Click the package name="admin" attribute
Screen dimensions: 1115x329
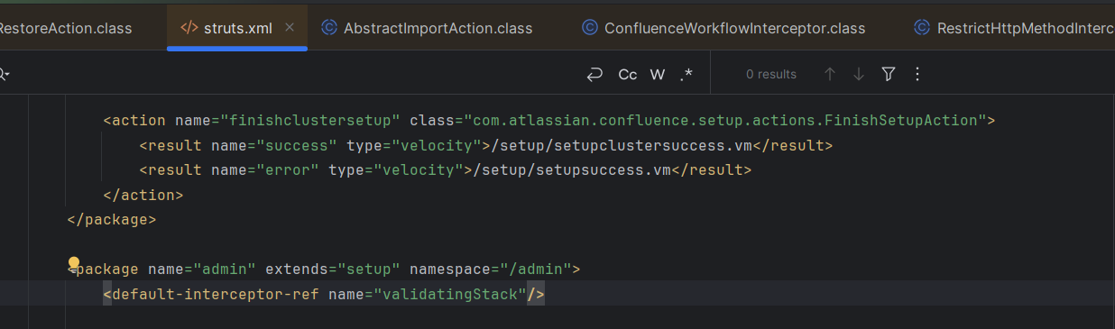tap(202, 269)
